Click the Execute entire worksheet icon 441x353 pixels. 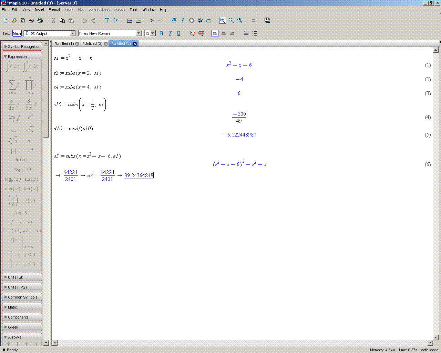[174, 20]
